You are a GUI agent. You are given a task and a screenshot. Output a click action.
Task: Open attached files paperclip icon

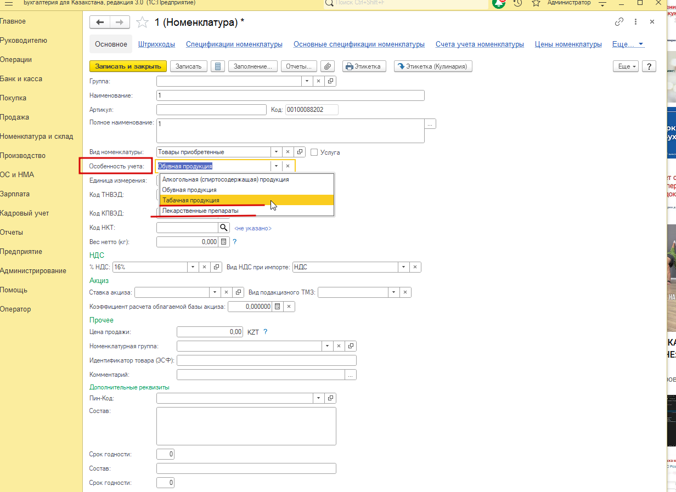point(327,66)
